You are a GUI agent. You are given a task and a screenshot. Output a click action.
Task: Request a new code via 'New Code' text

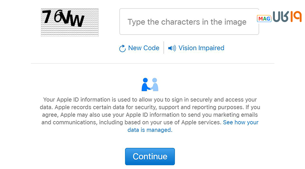coord(144,48)
